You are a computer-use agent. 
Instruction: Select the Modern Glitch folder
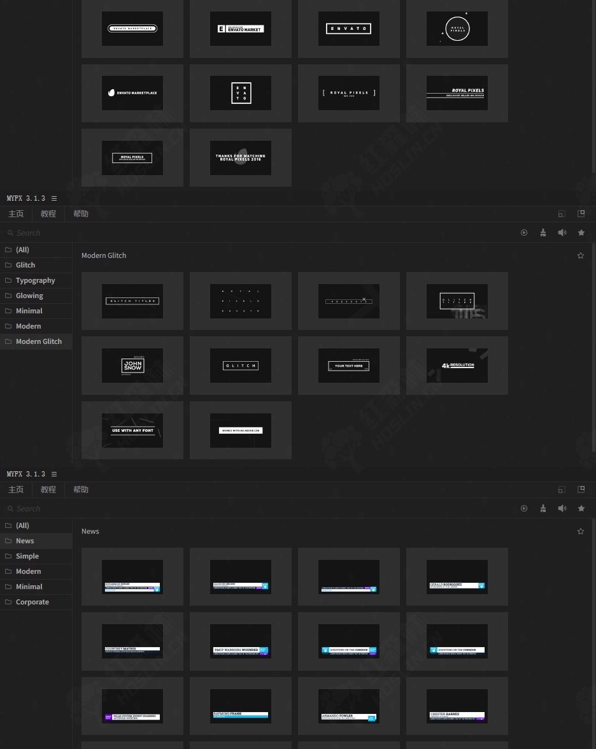point(36,341)
